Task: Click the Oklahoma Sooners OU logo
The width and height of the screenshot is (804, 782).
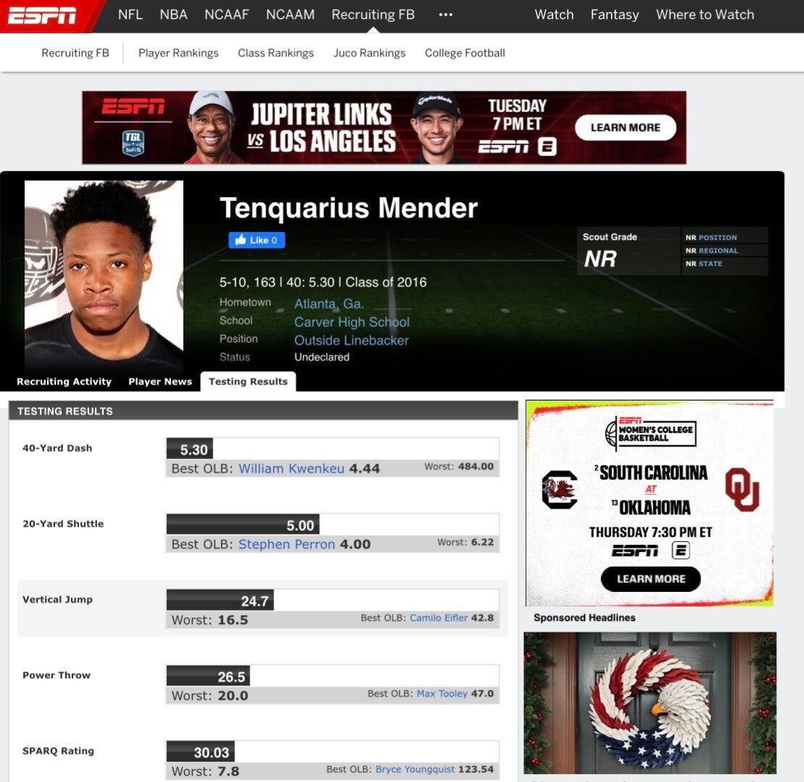Action: click(x=742, y=489)
